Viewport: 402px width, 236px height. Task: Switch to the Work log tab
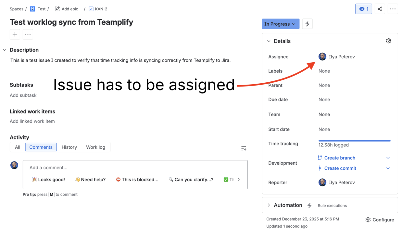click(x=95, y=147)
